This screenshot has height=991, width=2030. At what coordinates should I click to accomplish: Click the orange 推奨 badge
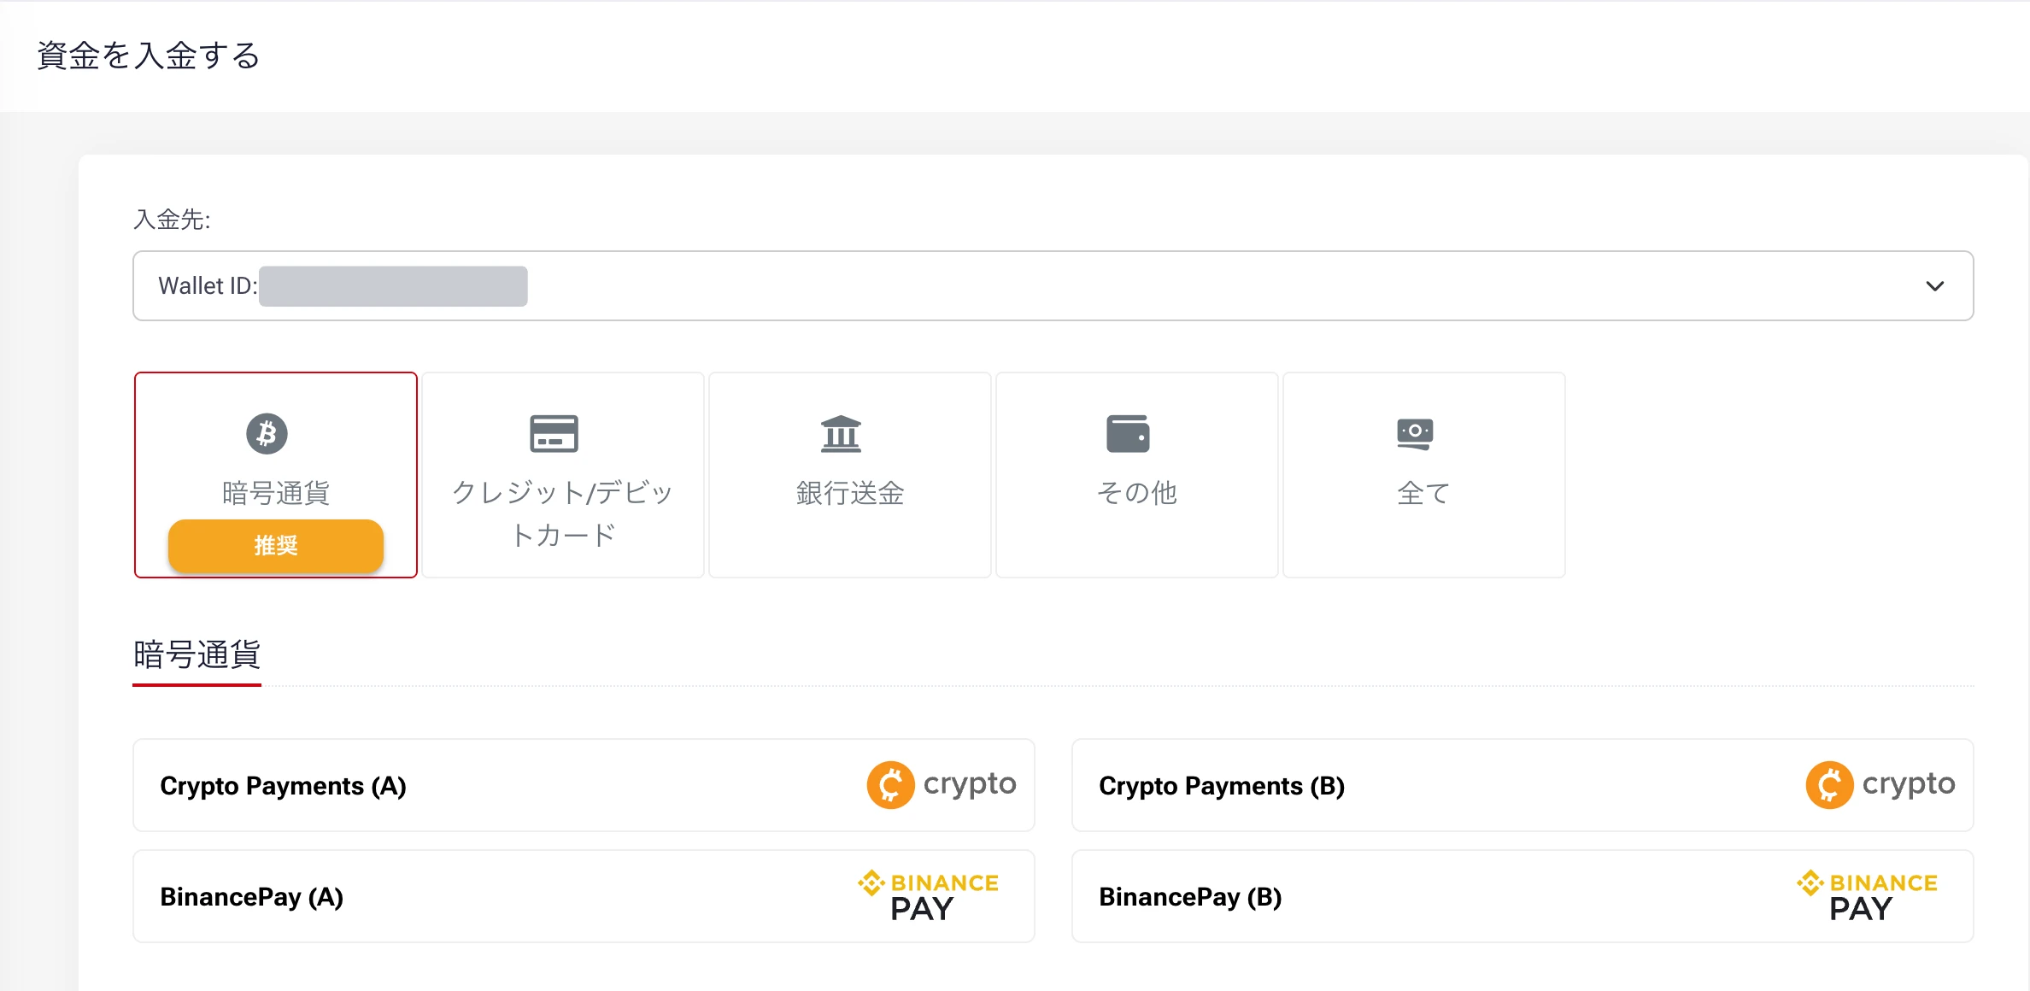click(x=276, y=545)
